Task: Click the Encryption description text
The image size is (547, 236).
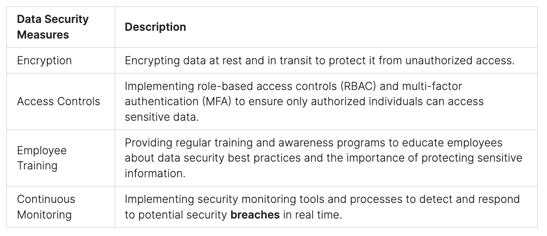Action: [x=319, y=61]
